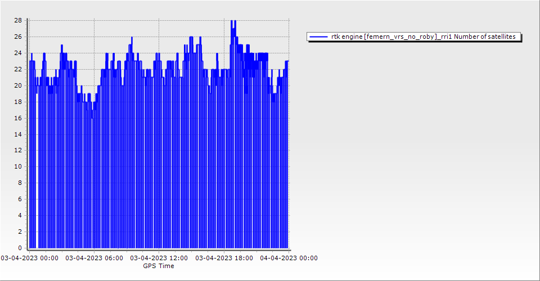Click the blue line sample in the legend
Screen dimensions: 540x281
[318, 37]
